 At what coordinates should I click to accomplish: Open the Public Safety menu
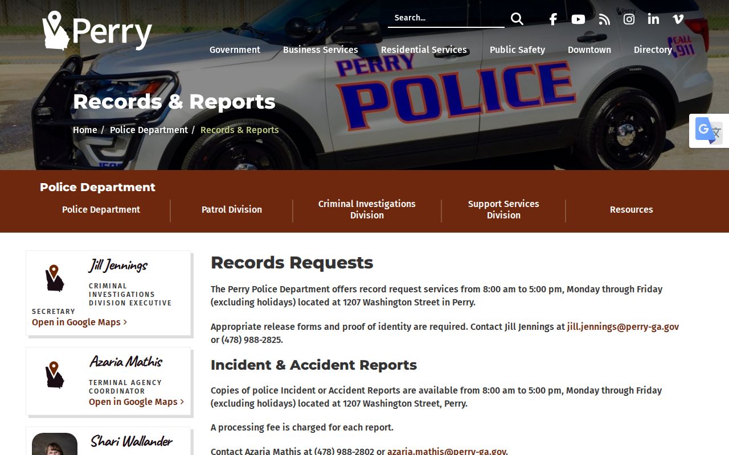(x=517, y=49)
